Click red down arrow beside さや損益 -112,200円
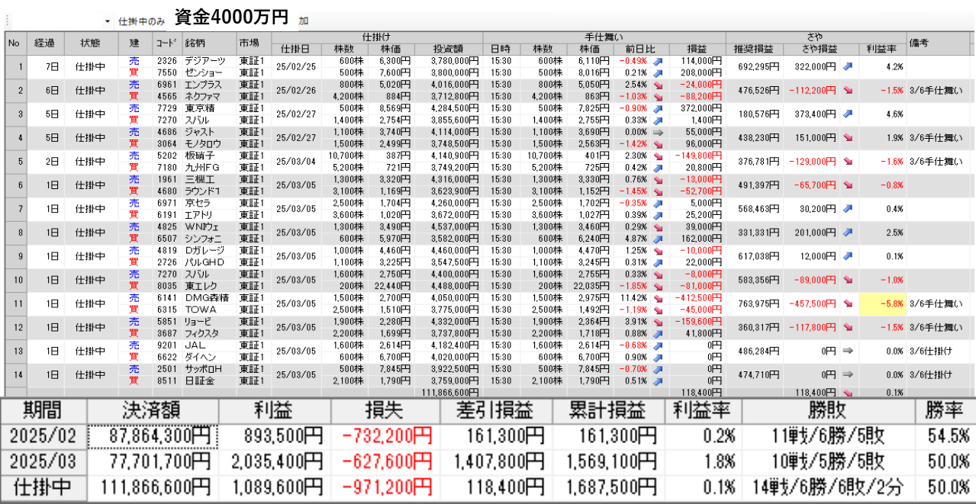 (x=848, y=90)
